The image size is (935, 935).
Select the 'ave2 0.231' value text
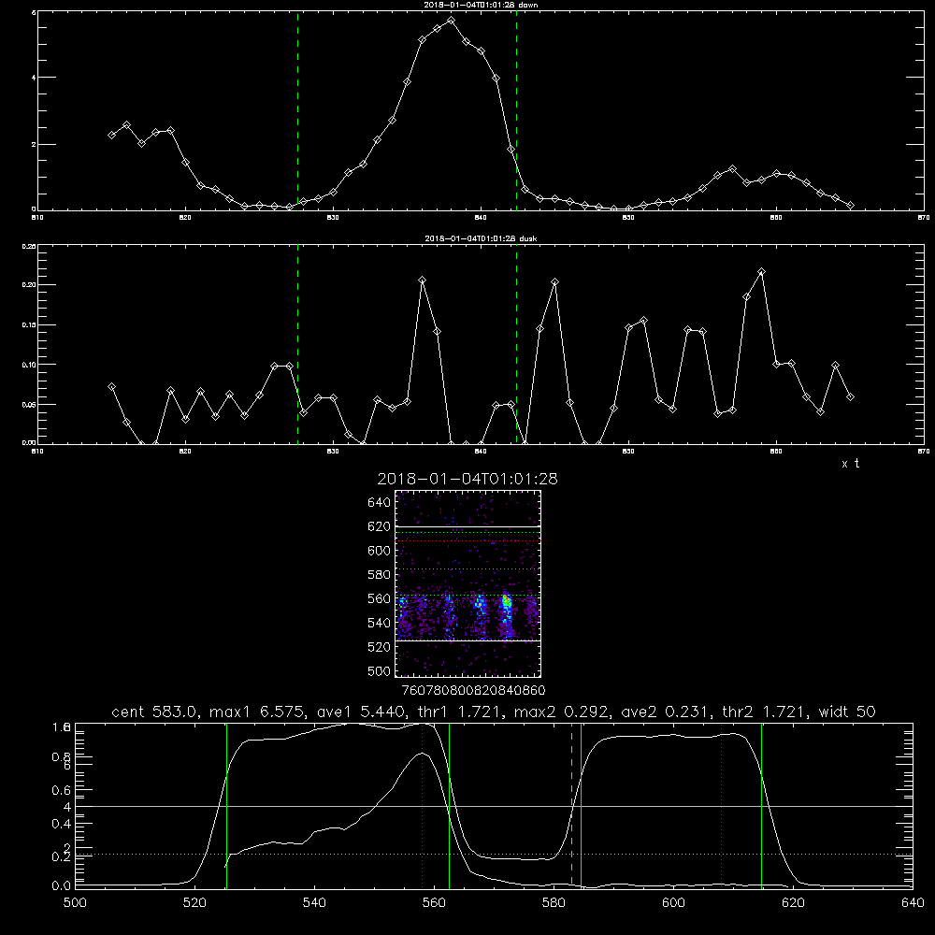point(665,712)
